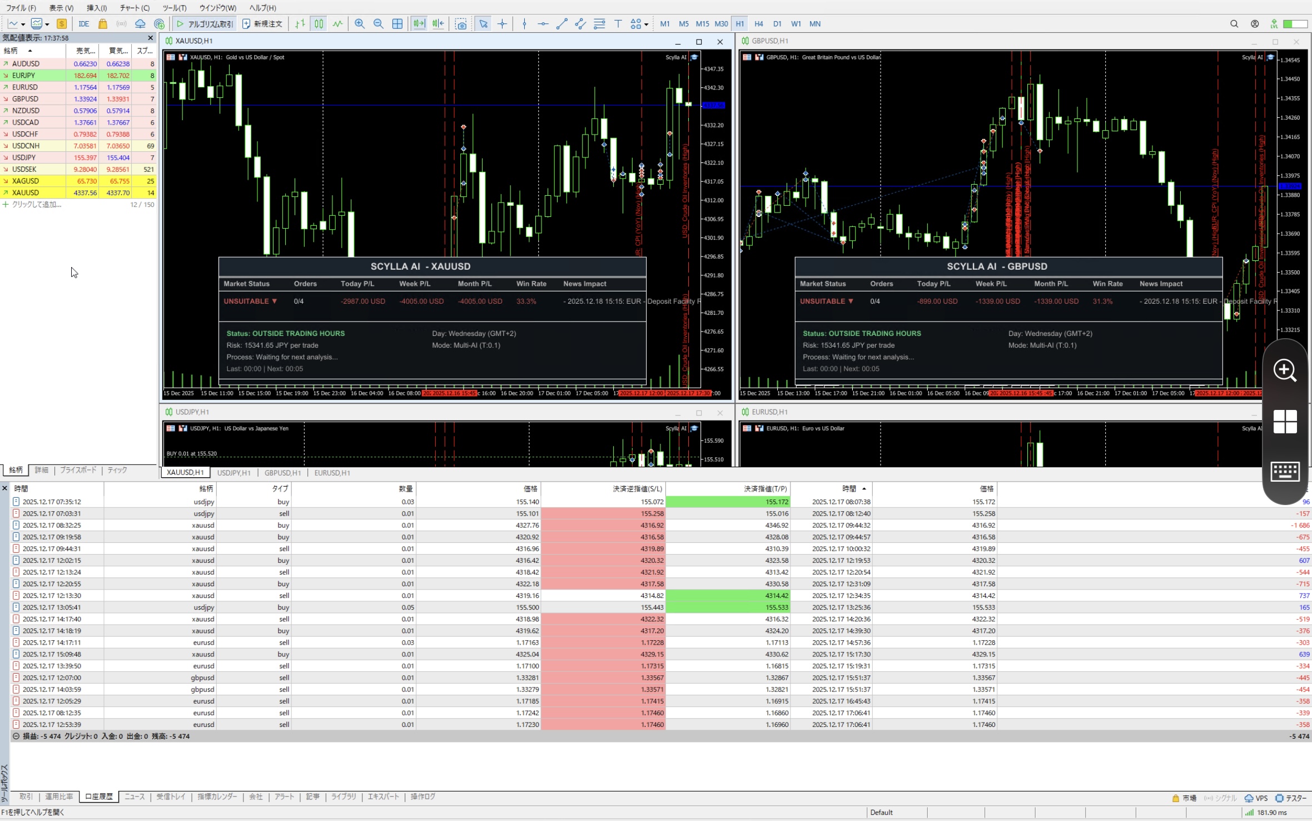The image size is (1312, 821).
Task: Switch to the USDJPY,H1 chart tab
Action: tap(233, 473)
